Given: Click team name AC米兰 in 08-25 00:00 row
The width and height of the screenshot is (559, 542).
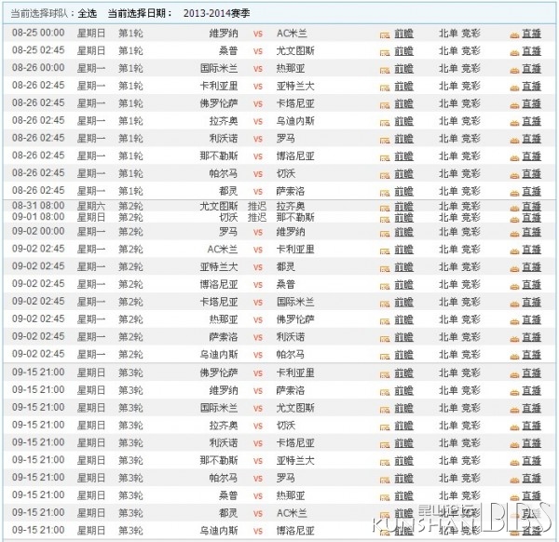Looking at the screenshot, I should click(292, 34).
